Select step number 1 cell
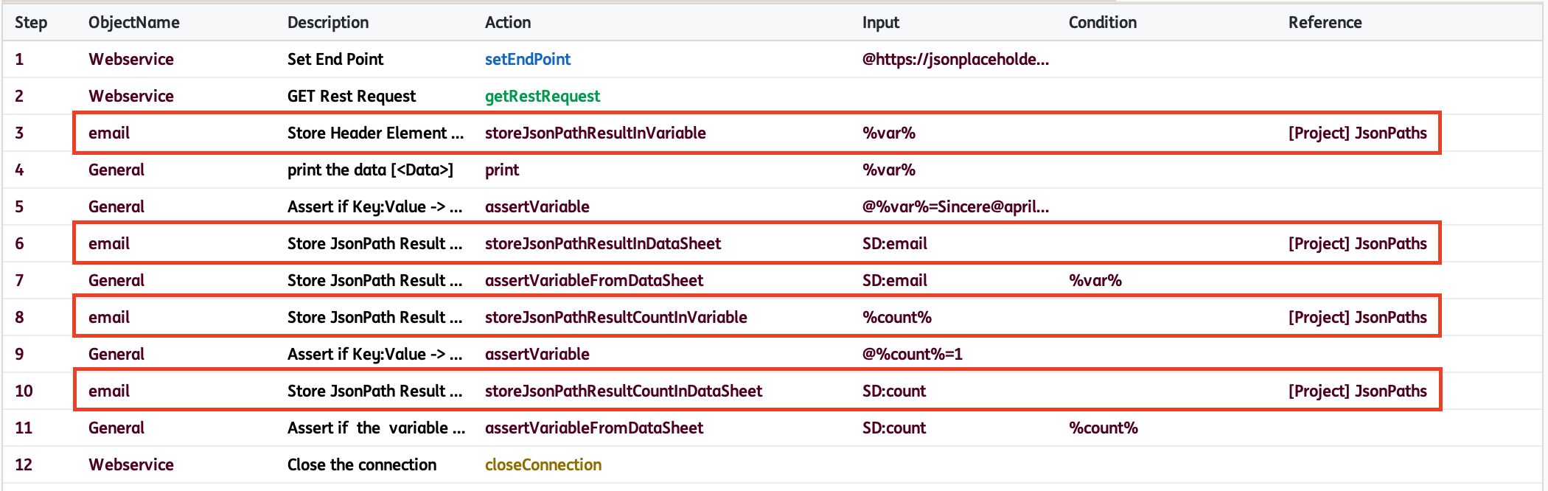The image size is (1548, 491). [19, 59]
